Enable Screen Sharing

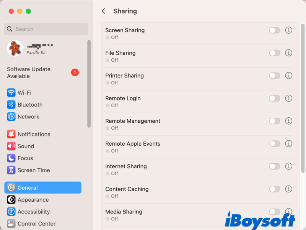click(274, 30)
